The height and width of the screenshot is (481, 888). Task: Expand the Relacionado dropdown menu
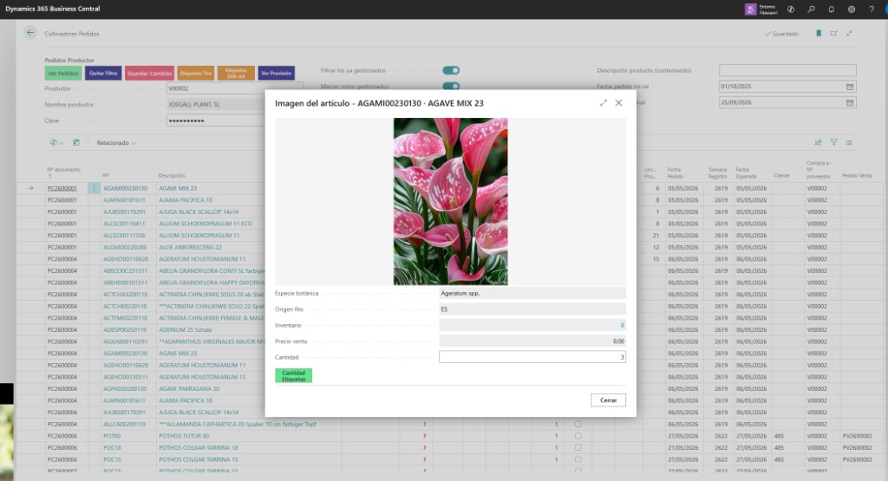(116, 143)
